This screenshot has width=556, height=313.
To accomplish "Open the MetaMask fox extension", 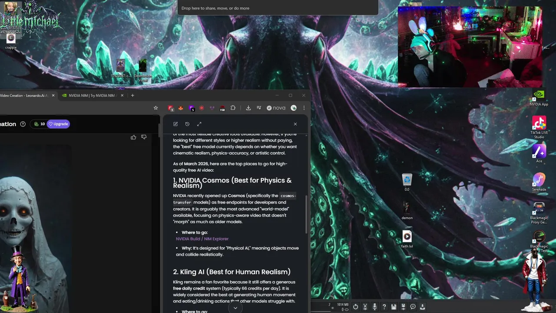I will 181,108.
